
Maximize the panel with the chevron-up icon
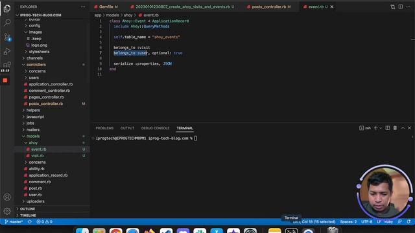coord(403,128)
